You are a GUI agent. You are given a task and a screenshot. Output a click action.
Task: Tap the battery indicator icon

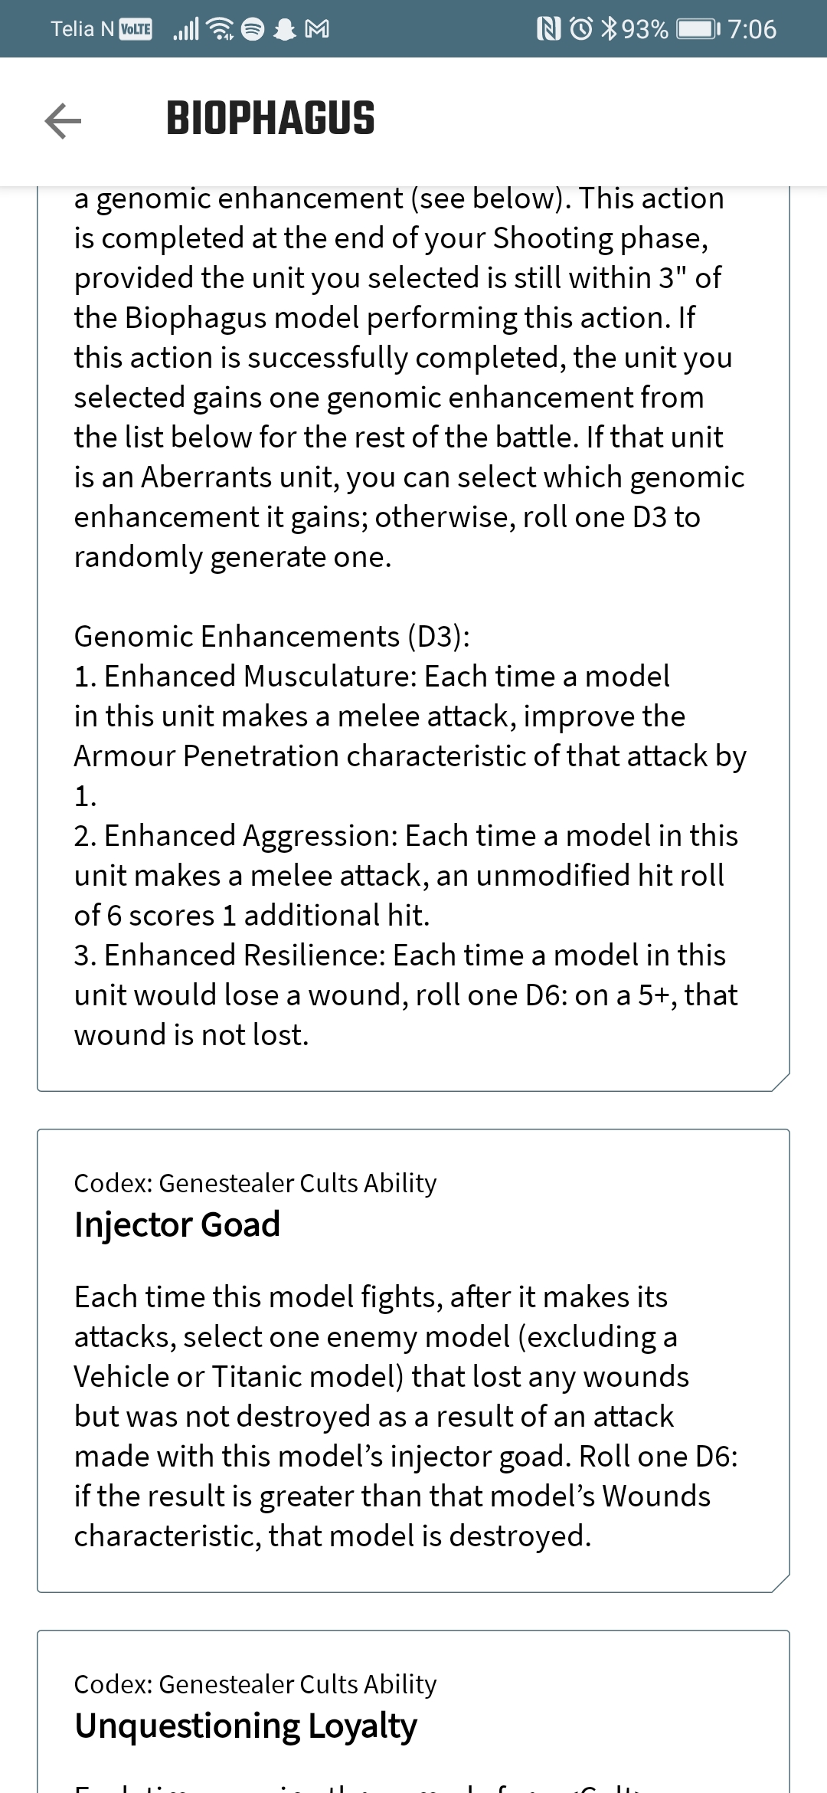pos(698,29)
